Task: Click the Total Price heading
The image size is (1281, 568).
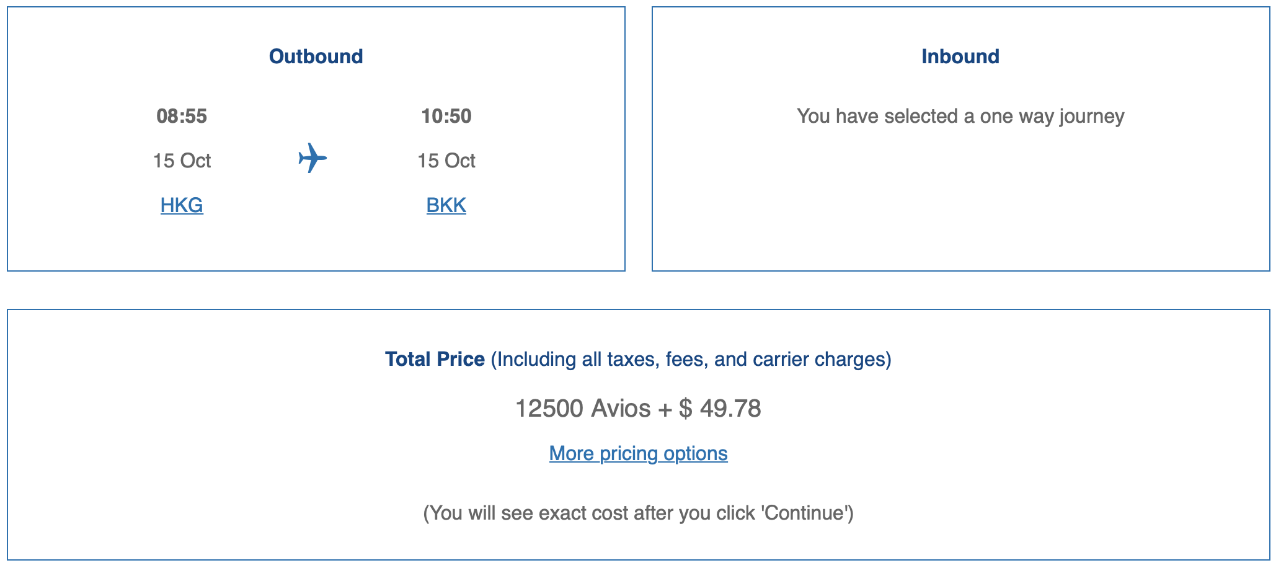Action: point(435,358)
